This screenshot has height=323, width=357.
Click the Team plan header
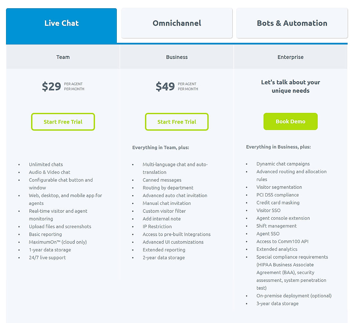pos(63,57)
